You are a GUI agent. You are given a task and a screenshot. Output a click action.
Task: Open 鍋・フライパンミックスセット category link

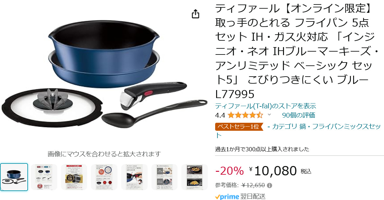coord(298,131)
